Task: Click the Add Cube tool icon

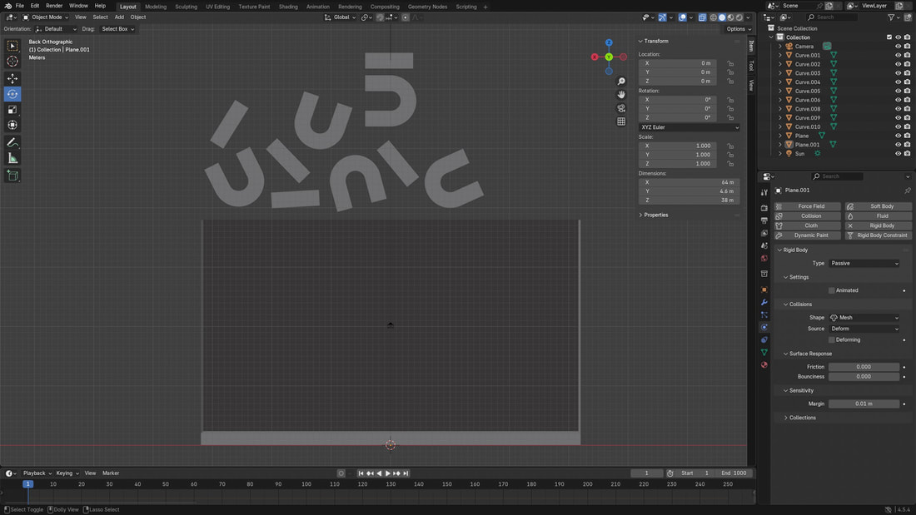Action: [12, 176]
